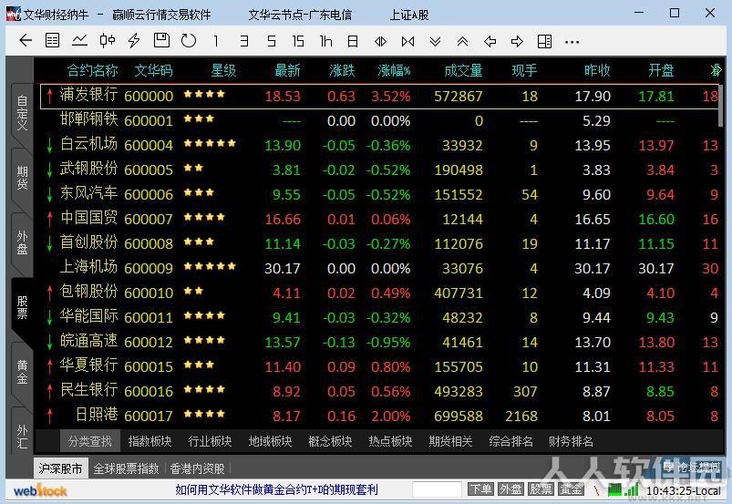Image resolution: width=732 pixels, height=504 pixels.
Task: Click the status bar search input field
Action: click(x=437, y=489)
